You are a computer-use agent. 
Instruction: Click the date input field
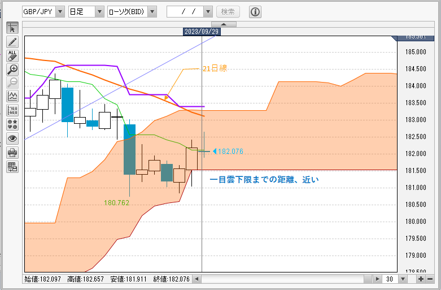click(185, 12)
